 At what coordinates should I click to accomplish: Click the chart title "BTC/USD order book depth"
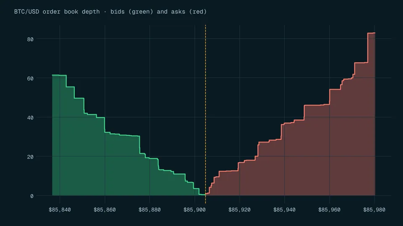57,12
